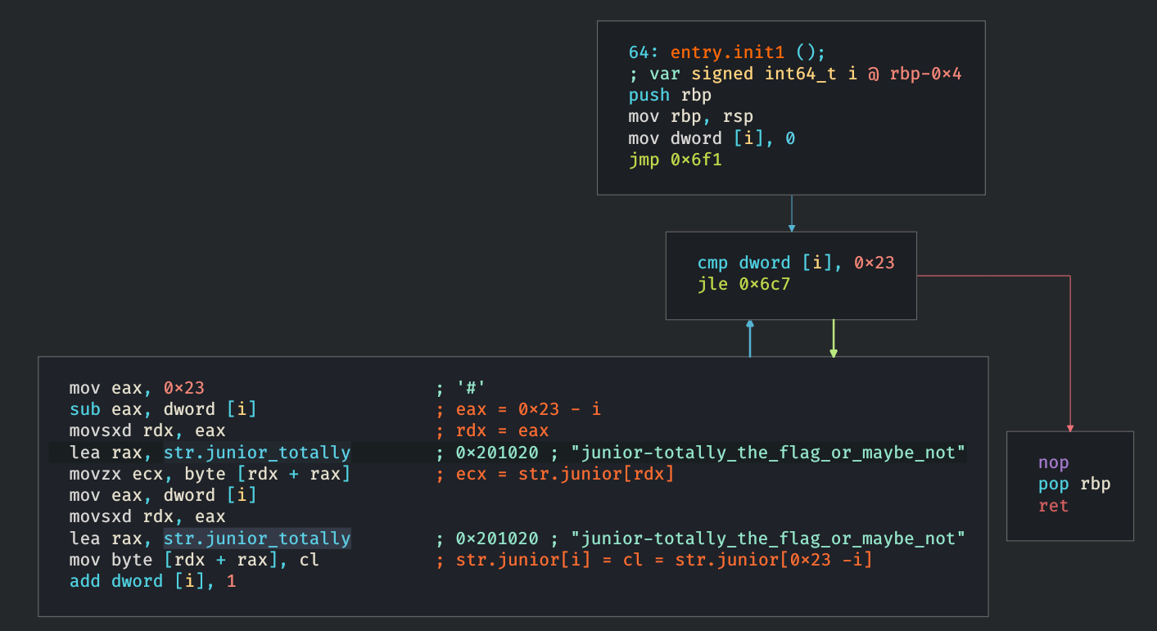Viewport: 1157px width, 631px height.
Task: Click the entry.init1 function name
Action: [x=733, y=52]
